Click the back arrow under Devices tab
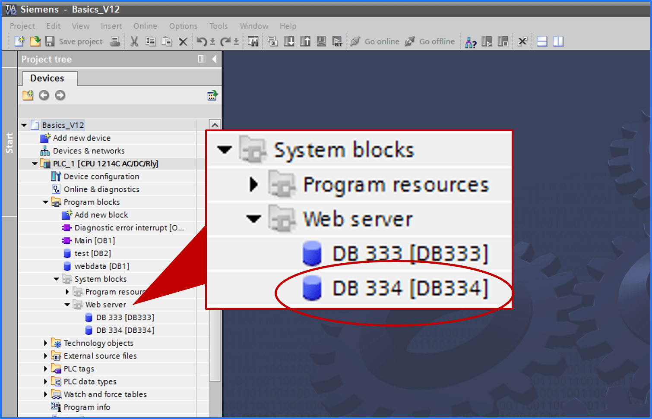Viewport: 652px width, 419px height. 44,95
